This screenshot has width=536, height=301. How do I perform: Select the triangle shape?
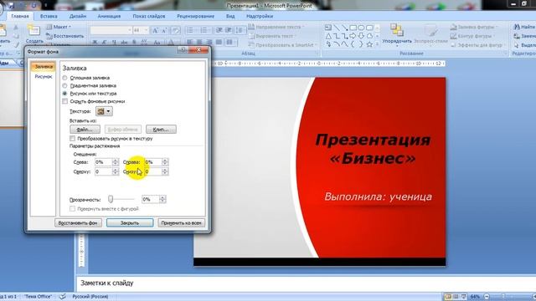click(x=328, y=36)
